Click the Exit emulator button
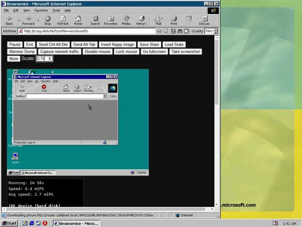 pyautogui.click(x=29, y=44)
